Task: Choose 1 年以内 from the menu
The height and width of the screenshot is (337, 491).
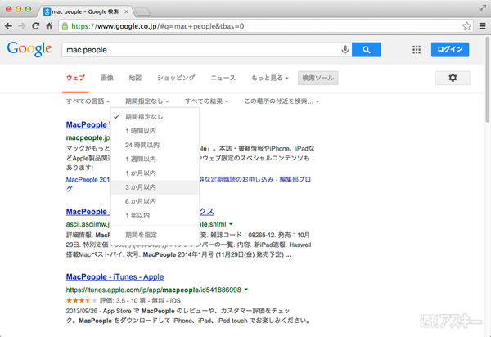Action: point(155,215)
